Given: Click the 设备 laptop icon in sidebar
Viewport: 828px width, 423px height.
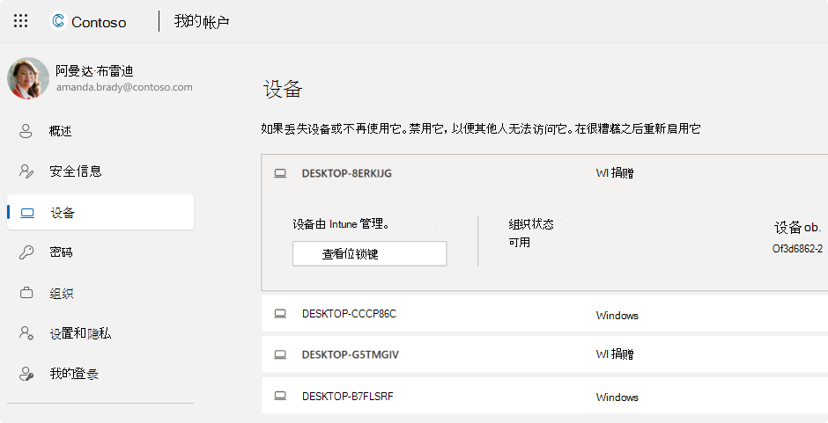Looking at the screenshot, I should coord(27,213).
